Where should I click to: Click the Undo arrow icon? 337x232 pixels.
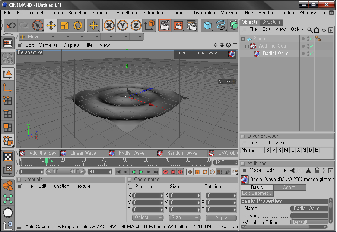[11, 26]
